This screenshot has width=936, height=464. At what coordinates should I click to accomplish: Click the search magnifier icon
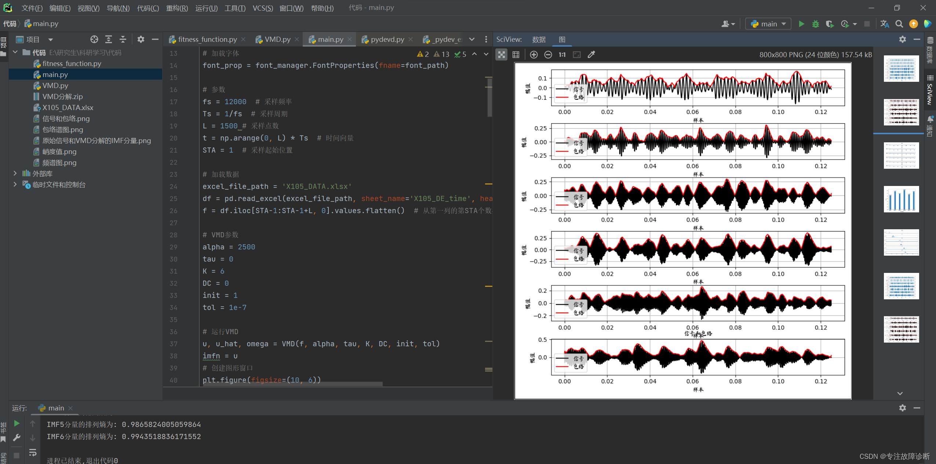click(899, 24)
